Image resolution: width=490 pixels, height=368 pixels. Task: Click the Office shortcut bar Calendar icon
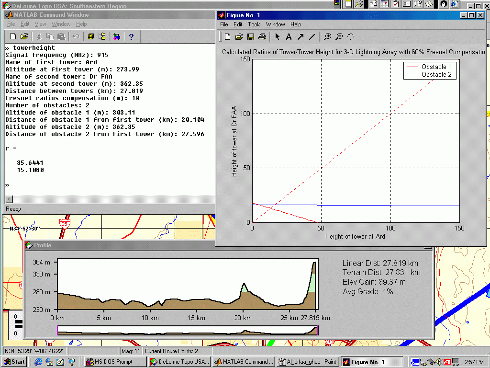tap(385, 4)
